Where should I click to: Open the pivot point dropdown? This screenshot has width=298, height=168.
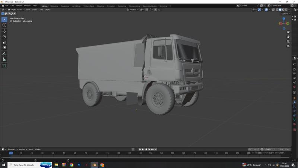(x=142, y=10)
